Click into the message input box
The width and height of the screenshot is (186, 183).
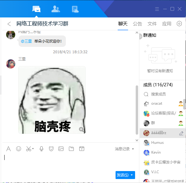(70, 162)
